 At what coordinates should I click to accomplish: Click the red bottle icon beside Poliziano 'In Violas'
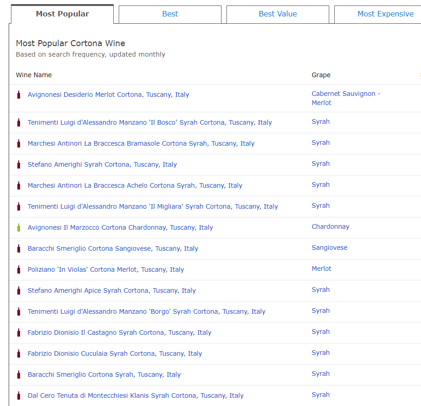[19, 269]
